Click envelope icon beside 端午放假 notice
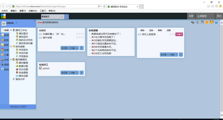The image size is (223, 120). tap(40, 38)
